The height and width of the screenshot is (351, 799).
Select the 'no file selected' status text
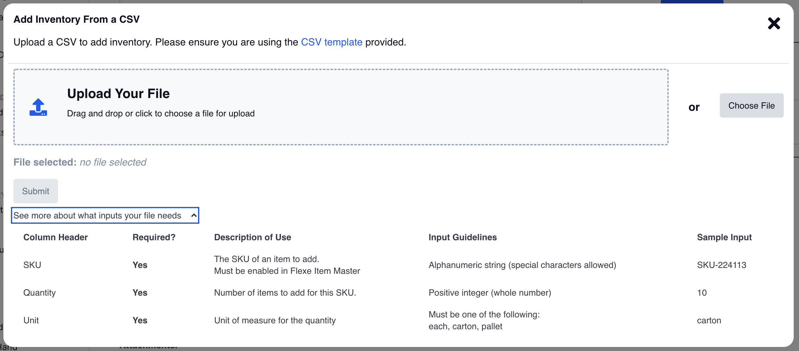pos(113,162)
